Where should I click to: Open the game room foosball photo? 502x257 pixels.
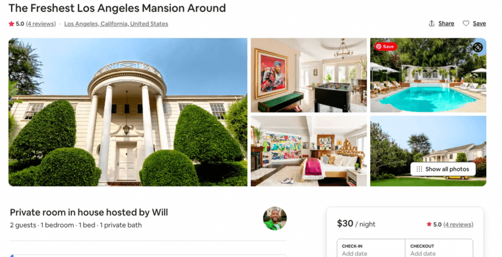coord(308,75)
